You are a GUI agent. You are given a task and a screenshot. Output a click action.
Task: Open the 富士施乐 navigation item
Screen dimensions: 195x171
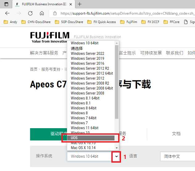(x=127, y=53)
